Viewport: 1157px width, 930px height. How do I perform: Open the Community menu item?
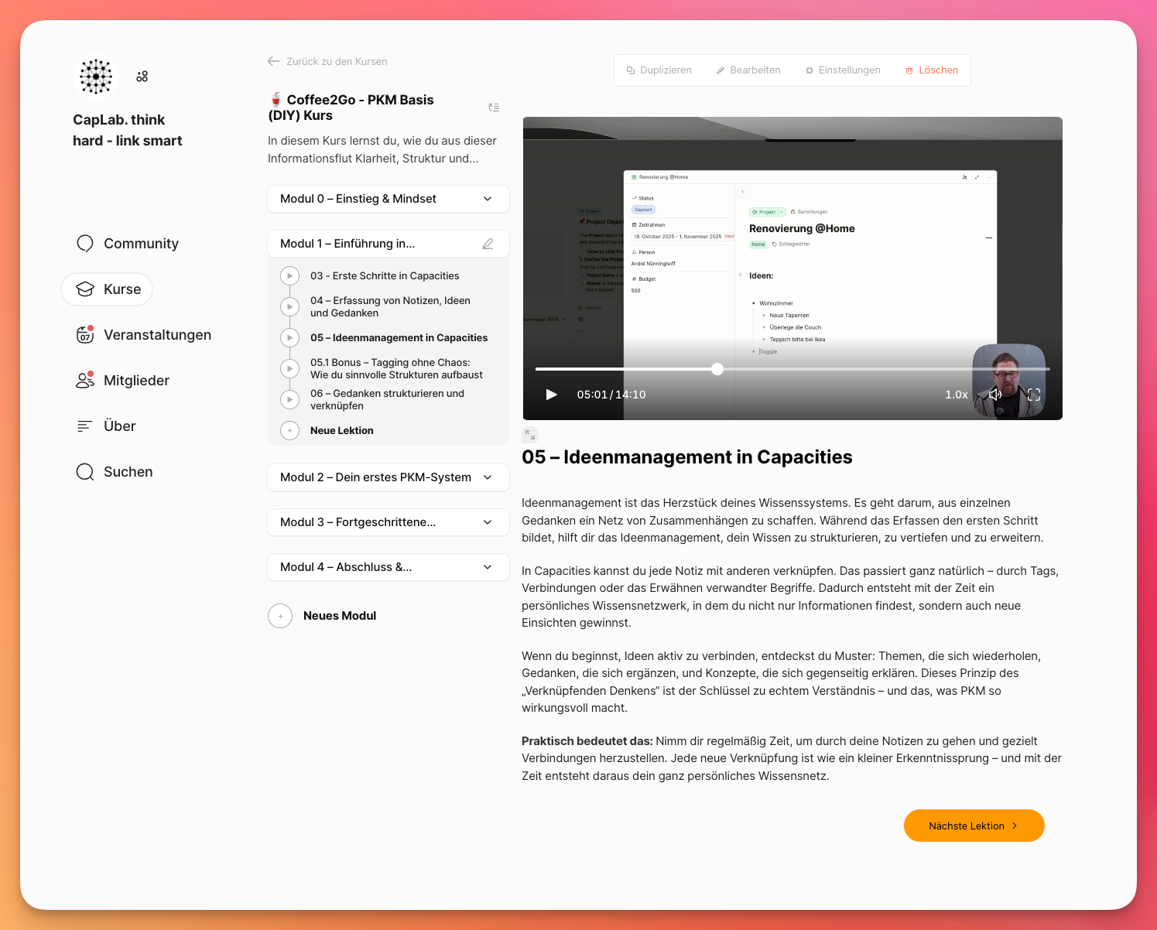pyautogui.click(x=141, y=244)
